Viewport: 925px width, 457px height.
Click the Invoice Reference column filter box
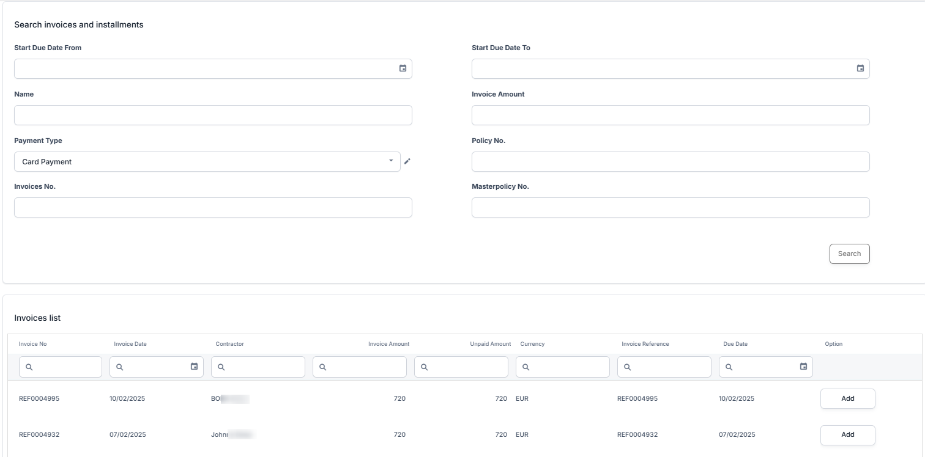[x=669, y=367]
